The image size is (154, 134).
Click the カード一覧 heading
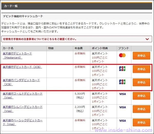tap(11, 6)
